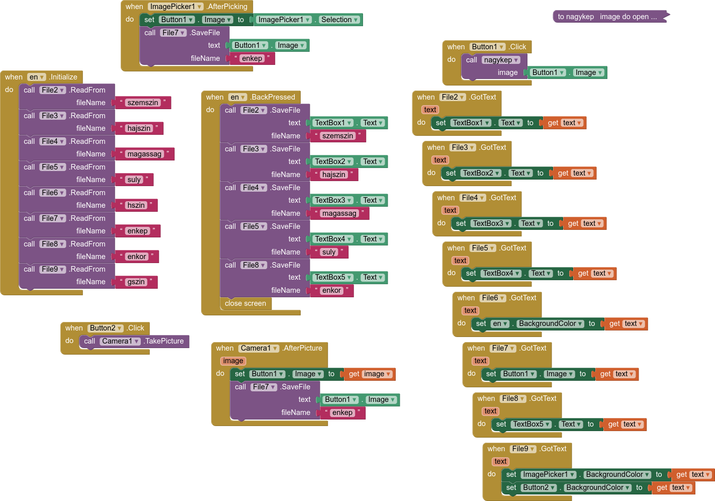
Task: Select the 'when ImagePicker1.AfterPicking' event header
Action: 187,7
